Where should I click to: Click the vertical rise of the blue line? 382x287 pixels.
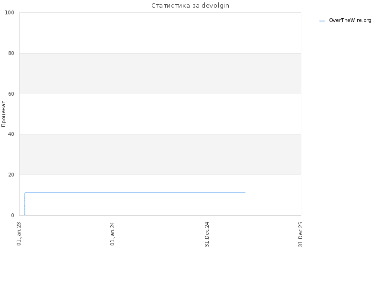coord(25,204)
